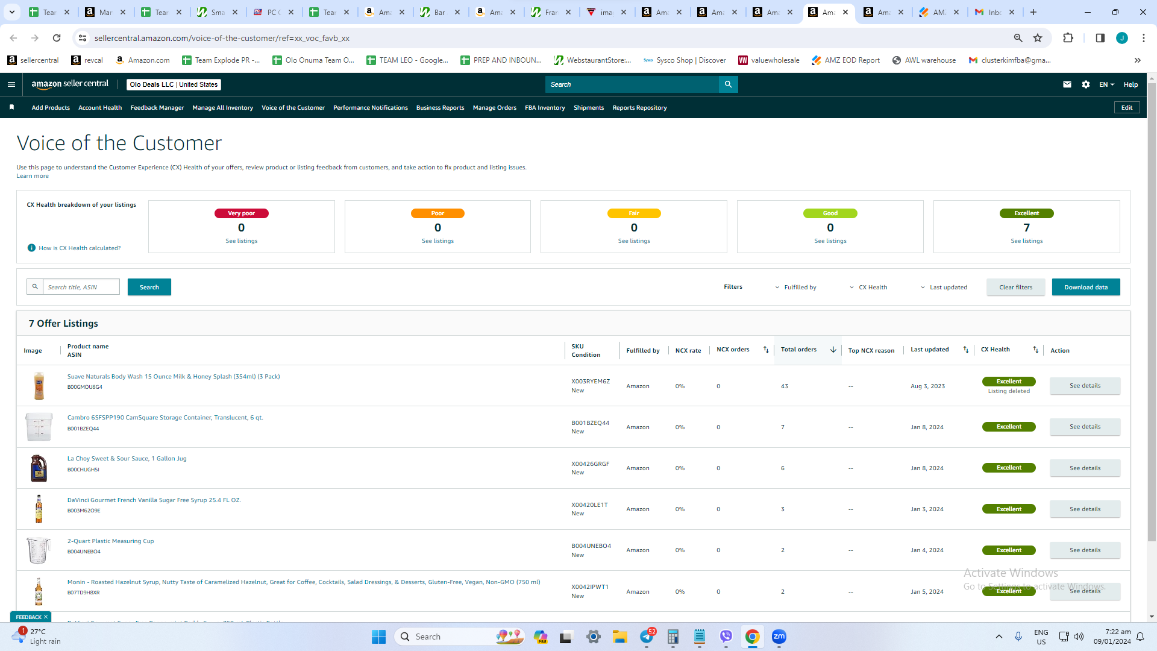
Task: Click the page vertical scrollbar
Action: (1152, 313)
